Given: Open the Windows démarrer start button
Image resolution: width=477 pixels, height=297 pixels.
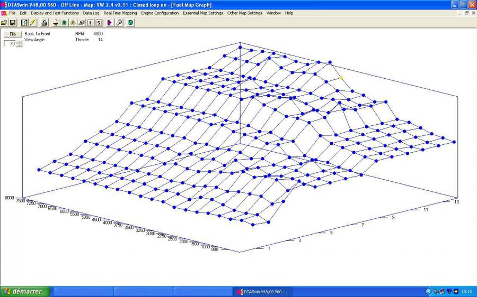Looking at the screenshot, I should coord(24,291).
